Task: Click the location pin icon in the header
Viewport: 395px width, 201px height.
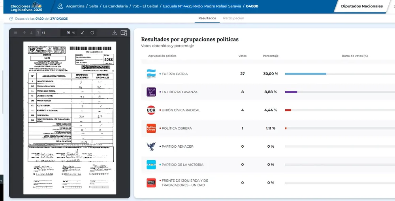Action: (60, 6)
